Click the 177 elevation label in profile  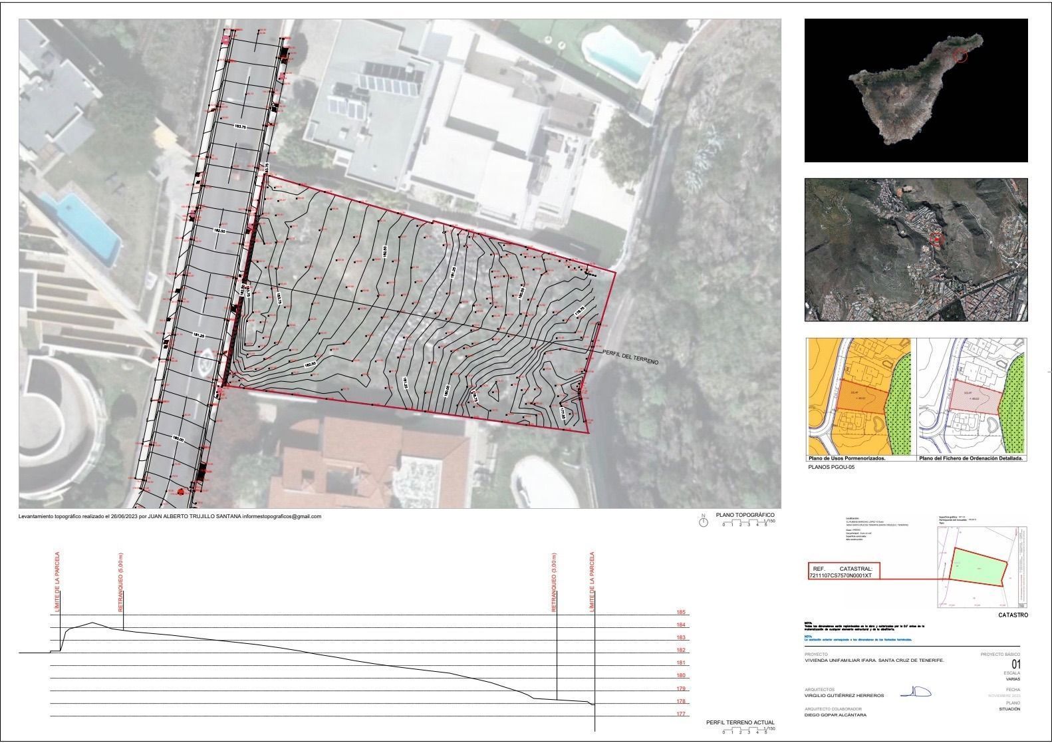[x=681, y=714]
